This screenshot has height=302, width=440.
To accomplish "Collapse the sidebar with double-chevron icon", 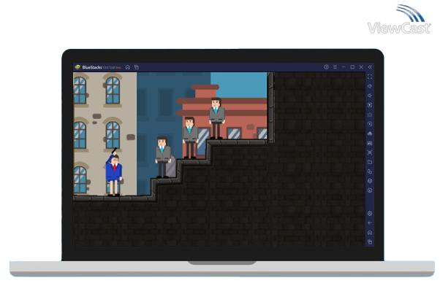I will (370, 67).
